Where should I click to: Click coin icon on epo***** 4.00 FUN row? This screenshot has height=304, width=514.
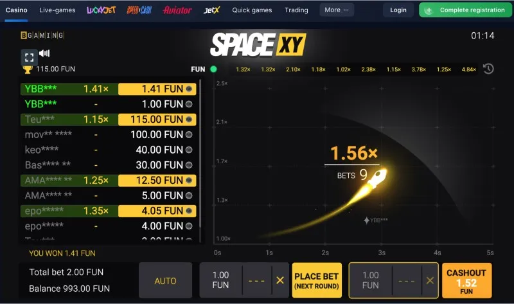click(189, 226)
